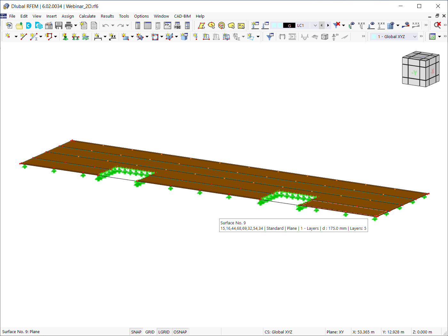Toggle GRID in the status bar

click(x=150, y=332)
